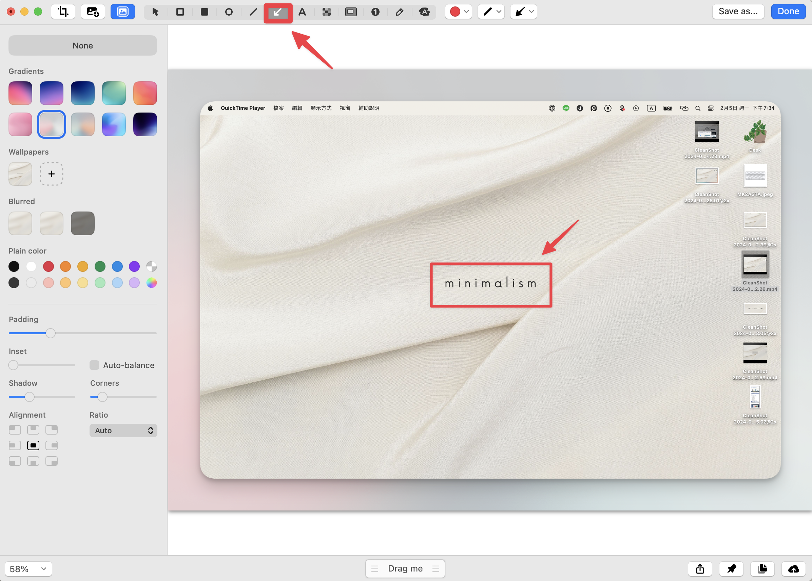Open the line thickness dropdown
This screenshot has width=812, height=581.
point(491,12)
